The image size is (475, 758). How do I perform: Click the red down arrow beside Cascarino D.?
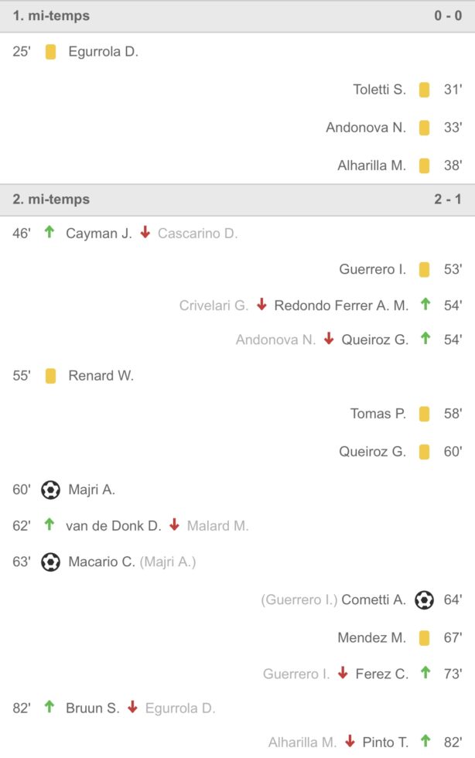[145, 232]
